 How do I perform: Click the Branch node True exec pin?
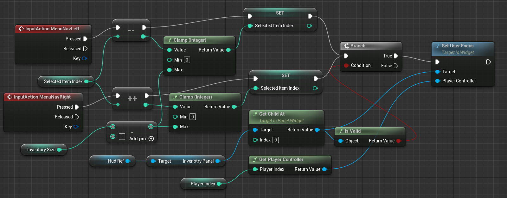tap(396, 56)
